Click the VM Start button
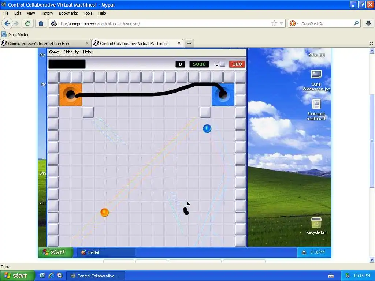The width and height of the screenshot is (375, 281). tap(56, 252)
